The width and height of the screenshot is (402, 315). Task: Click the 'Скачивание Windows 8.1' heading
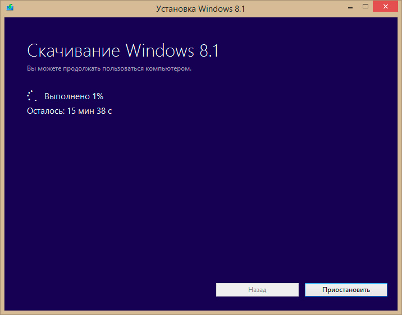pos(123,50)
